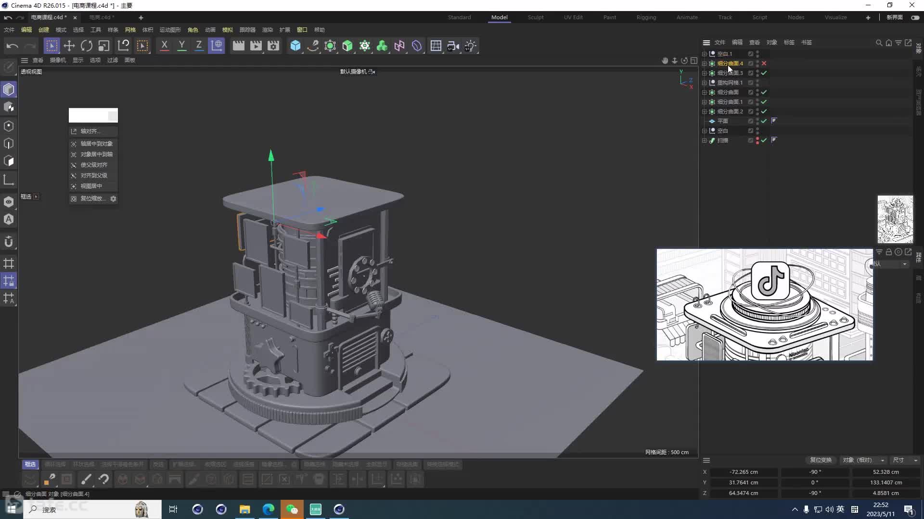Image resolution: width=924 pixels, height=519 pixels.
Task: Expand the 细分曲面.4 tree node
Action: click(x=705, y=63)
